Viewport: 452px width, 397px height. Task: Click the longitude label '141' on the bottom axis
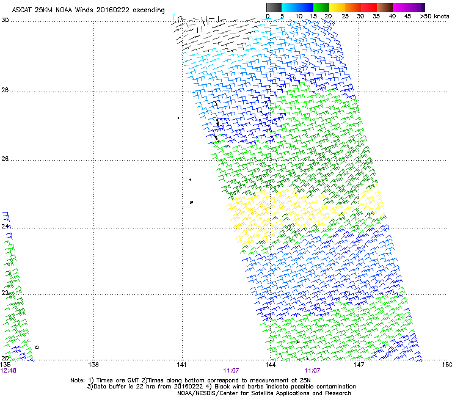(x=181, y=365)
